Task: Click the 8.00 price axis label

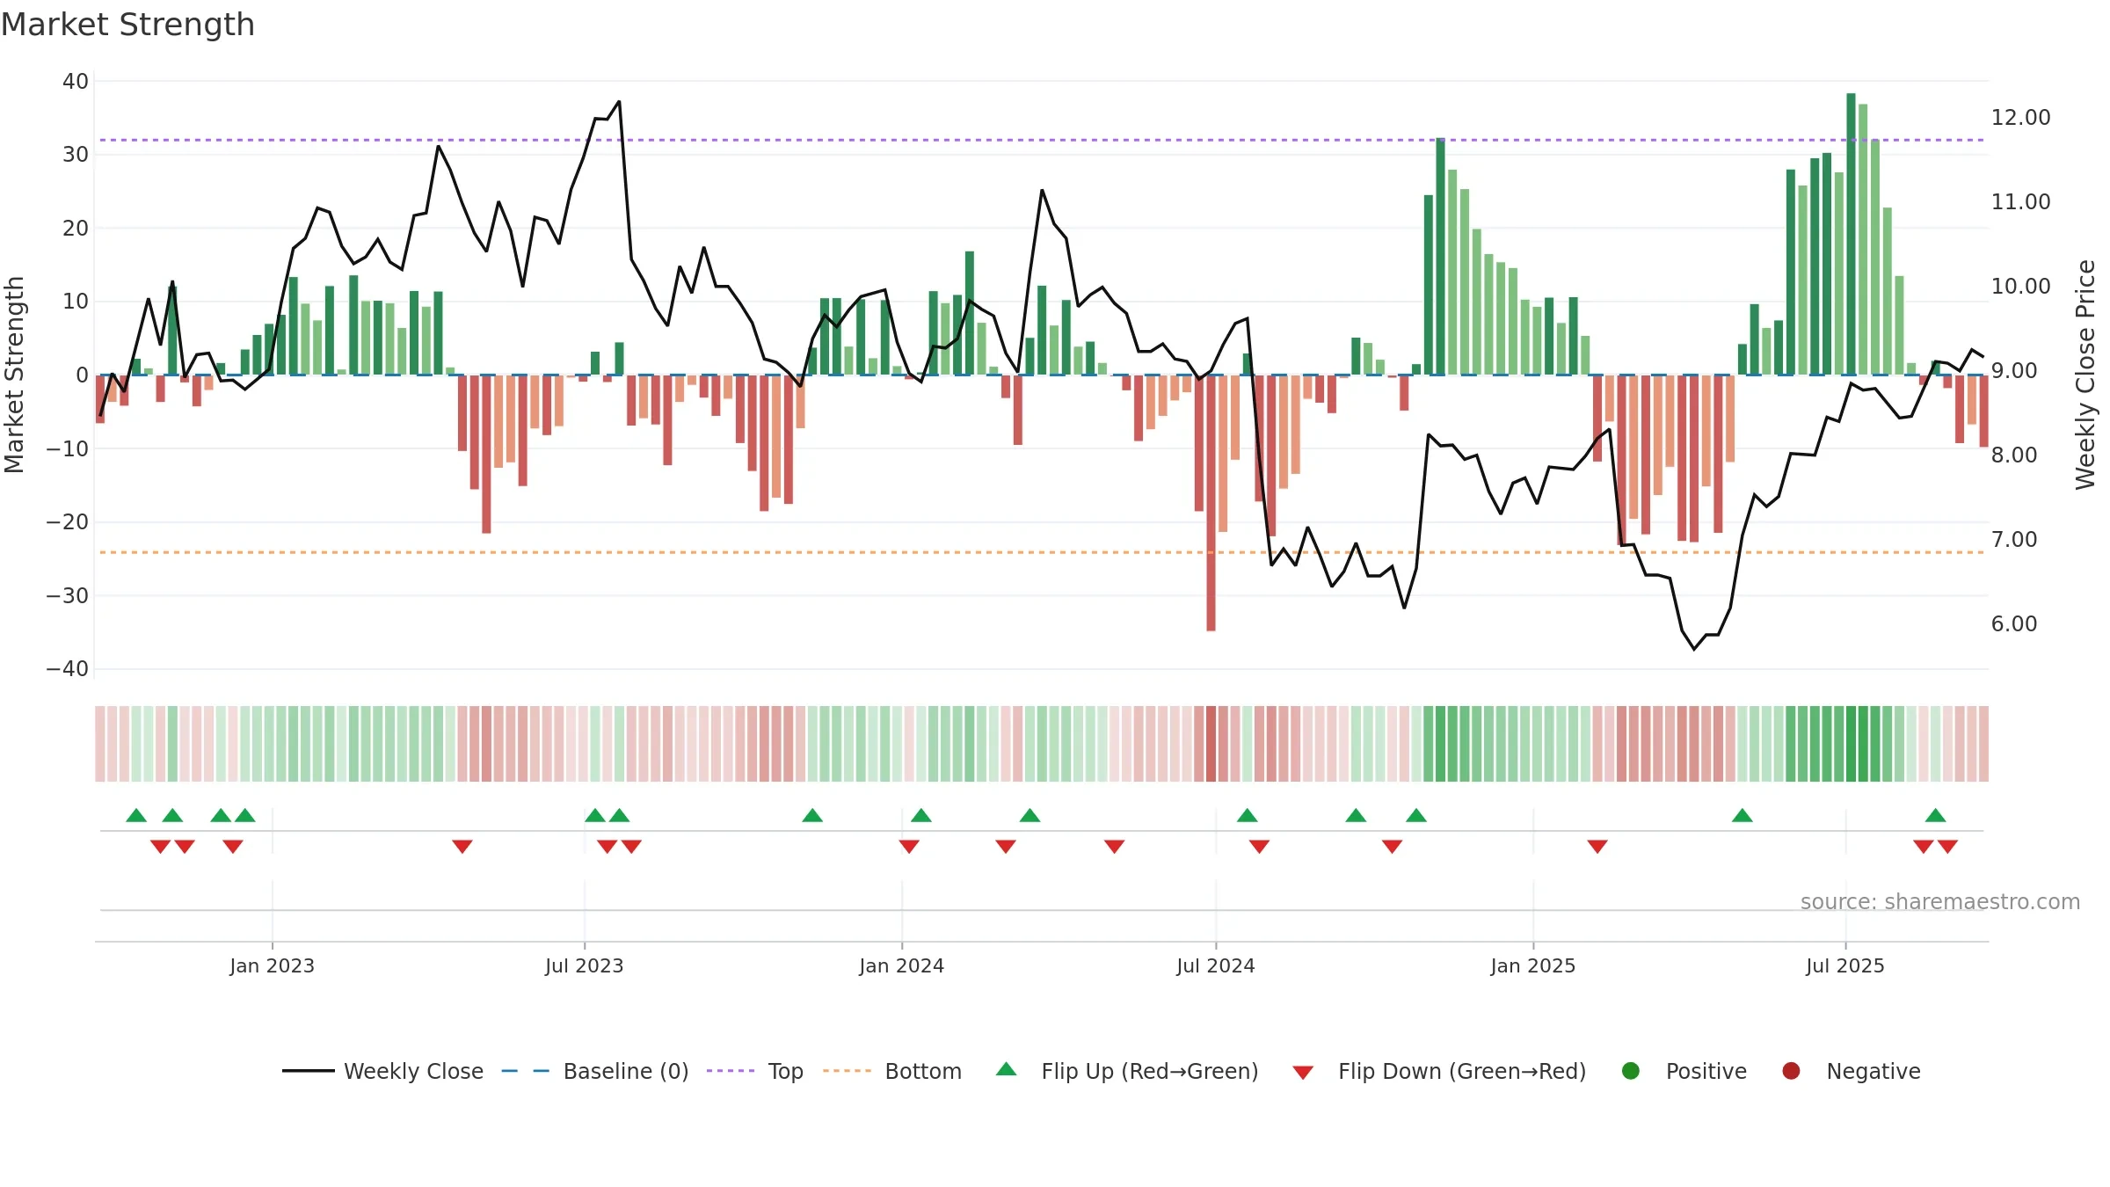Action: coord(2014,455)
